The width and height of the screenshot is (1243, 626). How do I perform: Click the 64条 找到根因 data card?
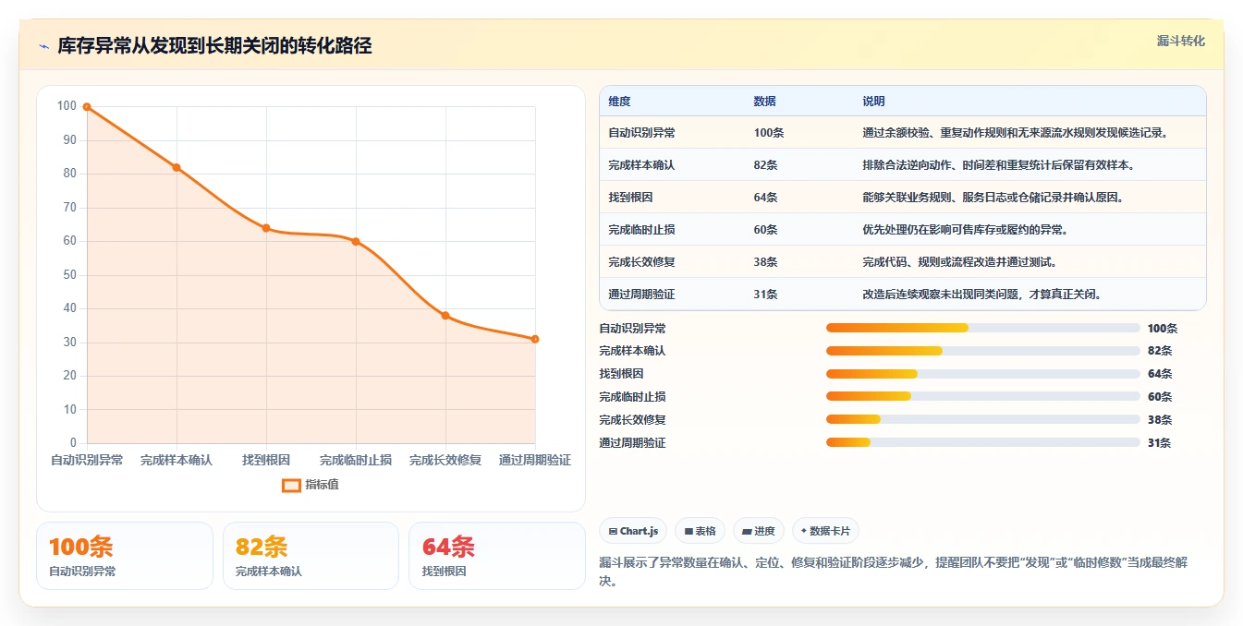click(x=497, y=556)
